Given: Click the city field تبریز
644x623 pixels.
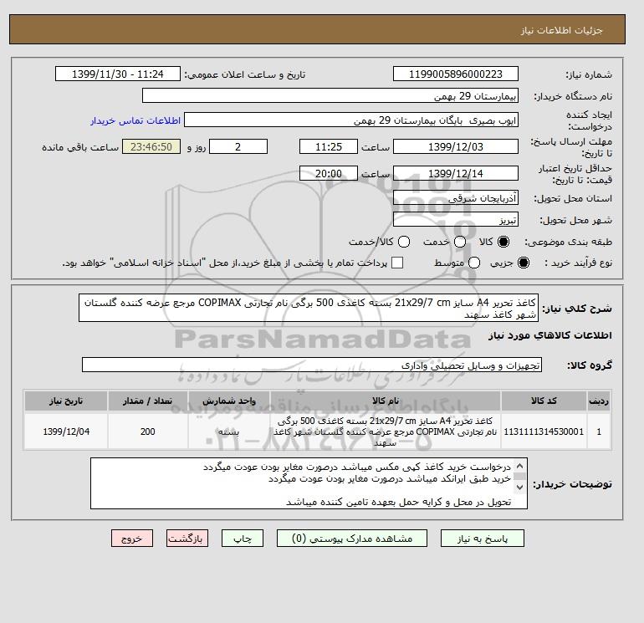Looking at the screenshot, I should point(456,220).
